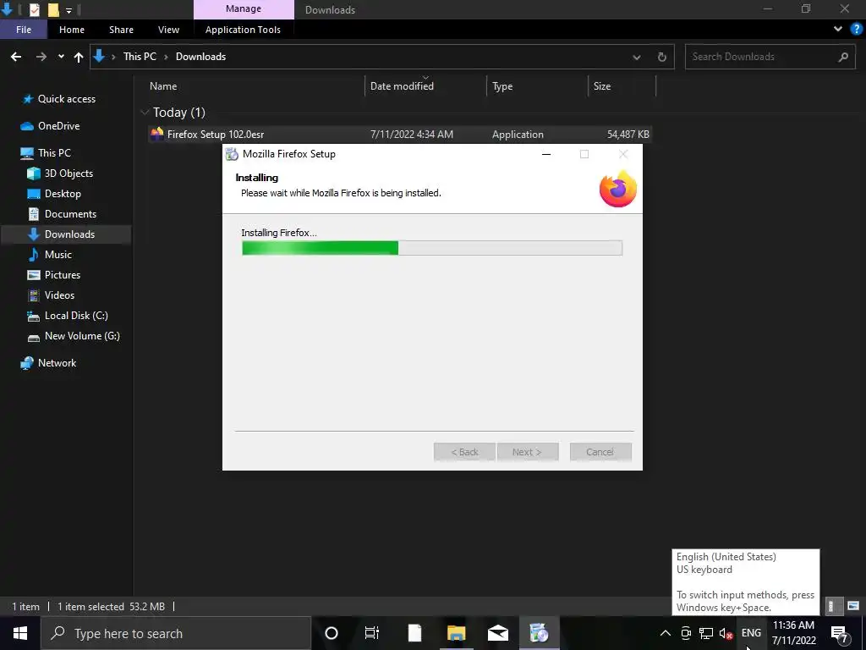Open the Documents folder in sidebar
Screen dimensions: 866x650
click(70, 214)
